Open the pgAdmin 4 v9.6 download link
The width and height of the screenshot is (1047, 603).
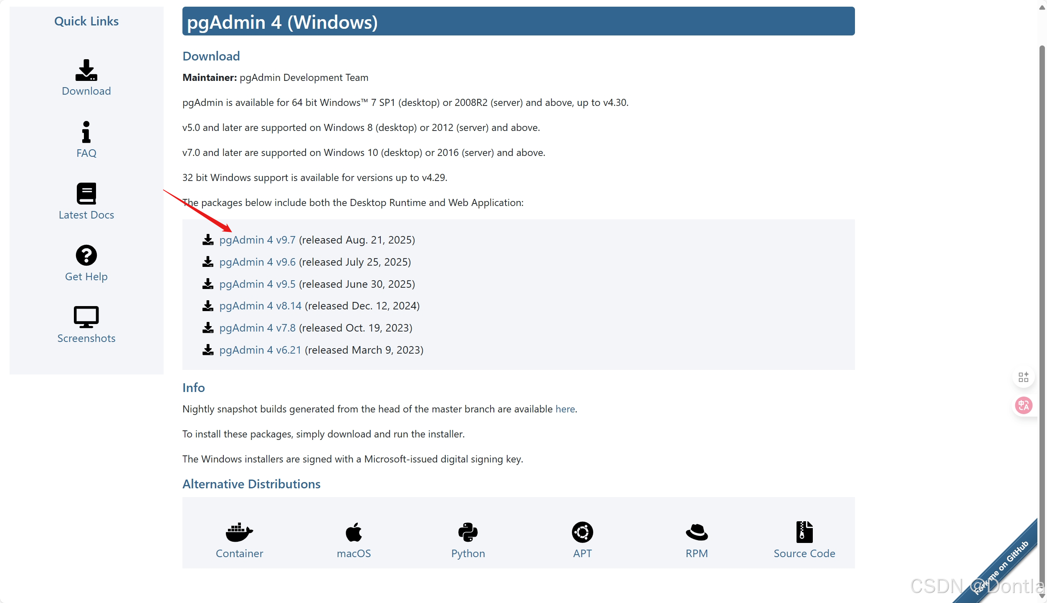tap(258, 262)
